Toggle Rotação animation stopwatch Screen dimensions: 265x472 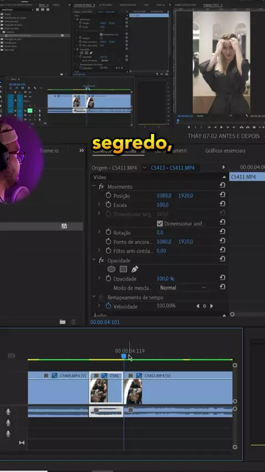coord(109,232)
